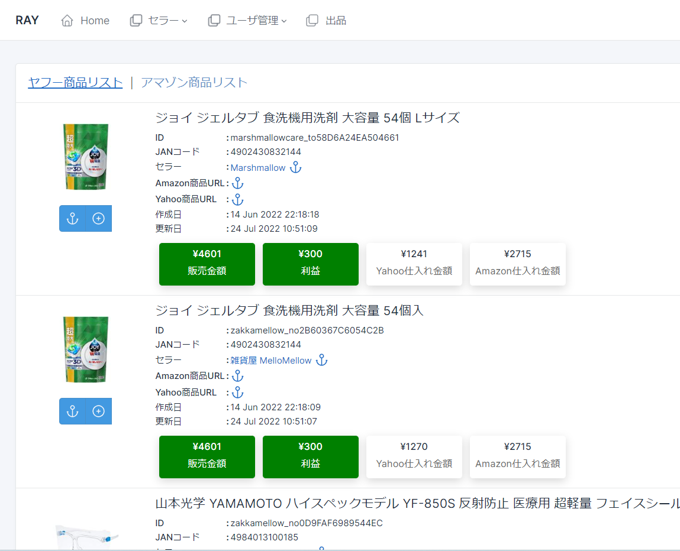Click ¥4601 販売金額 card for Marshmallow item
The image size is (680, 551).
(x=207, y=264)
